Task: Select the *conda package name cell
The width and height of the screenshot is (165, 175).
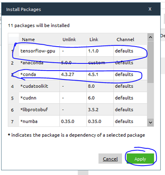Action: click(39, 74)
